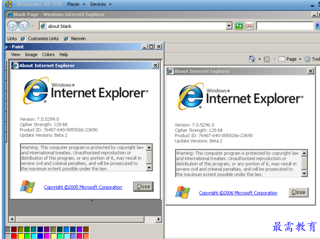Image resolution: width=320 pixels, height=239 pixels.
Task: Open Paint's Colors menu
Action: coord(48,55)
